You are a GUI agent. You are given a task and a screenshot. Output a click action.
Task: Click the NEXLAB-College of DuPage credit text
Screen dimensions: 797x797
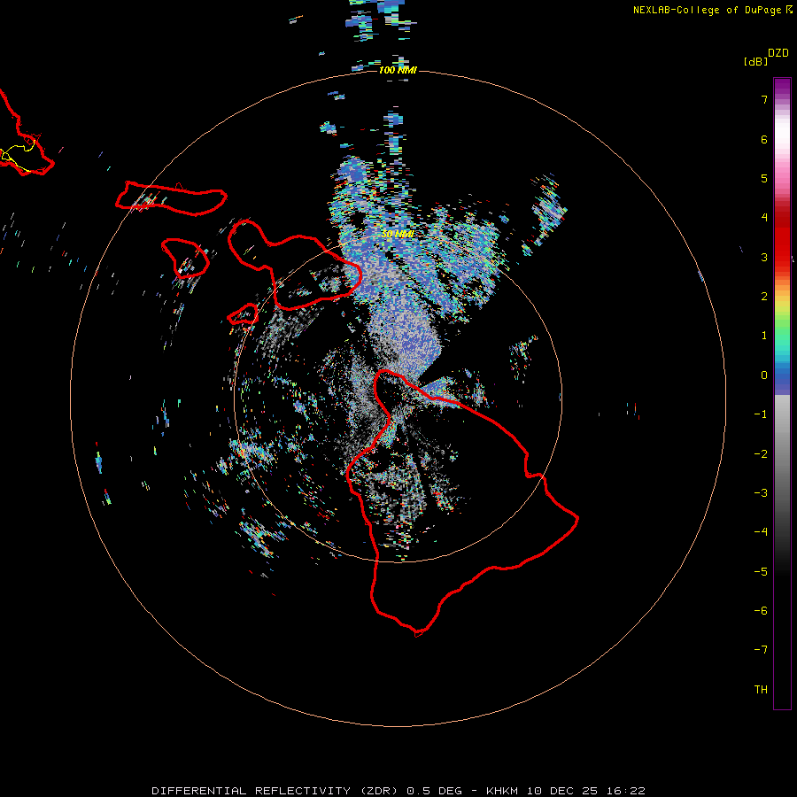tap(712, 10)
